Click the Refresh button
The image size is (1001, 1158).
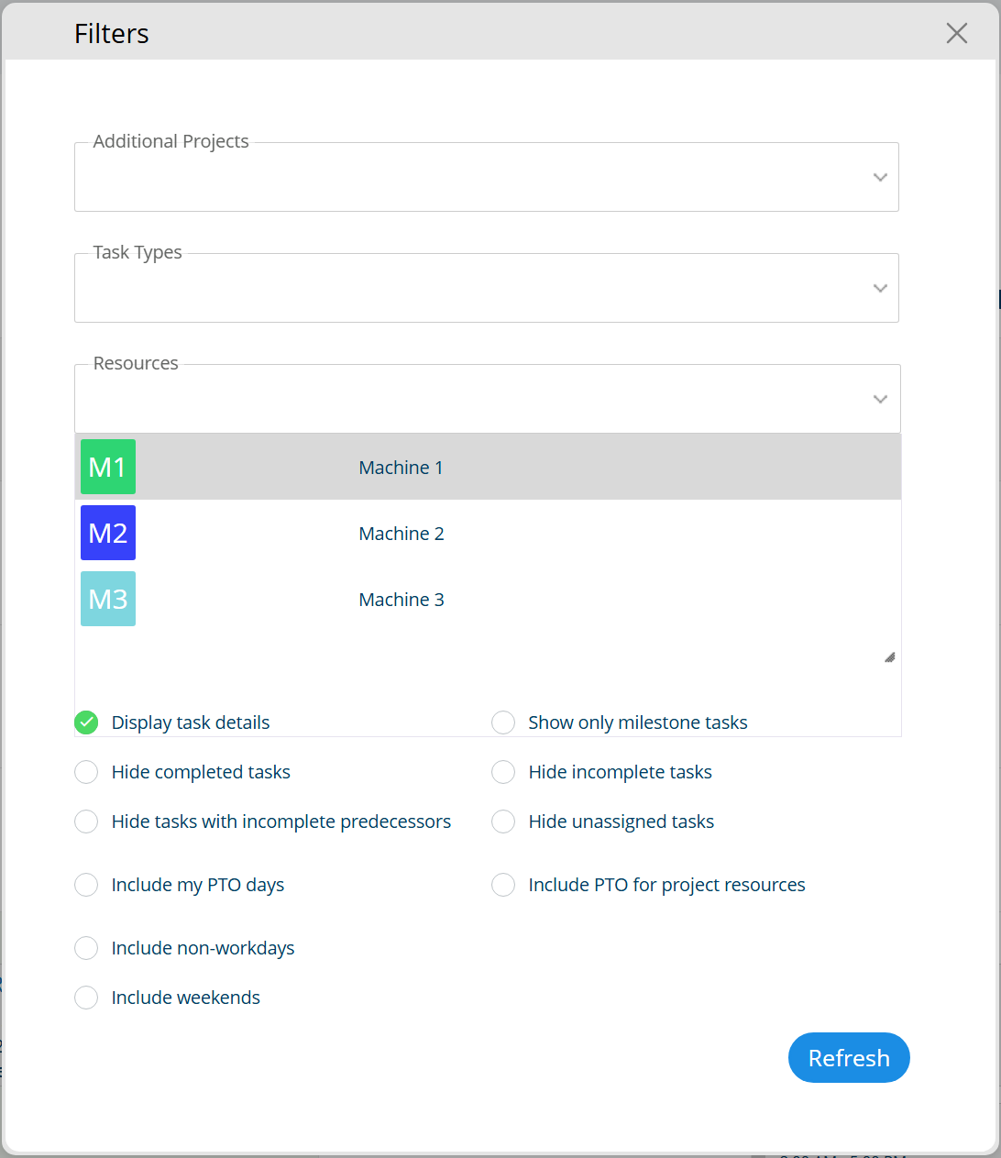tap(849, 1058)
